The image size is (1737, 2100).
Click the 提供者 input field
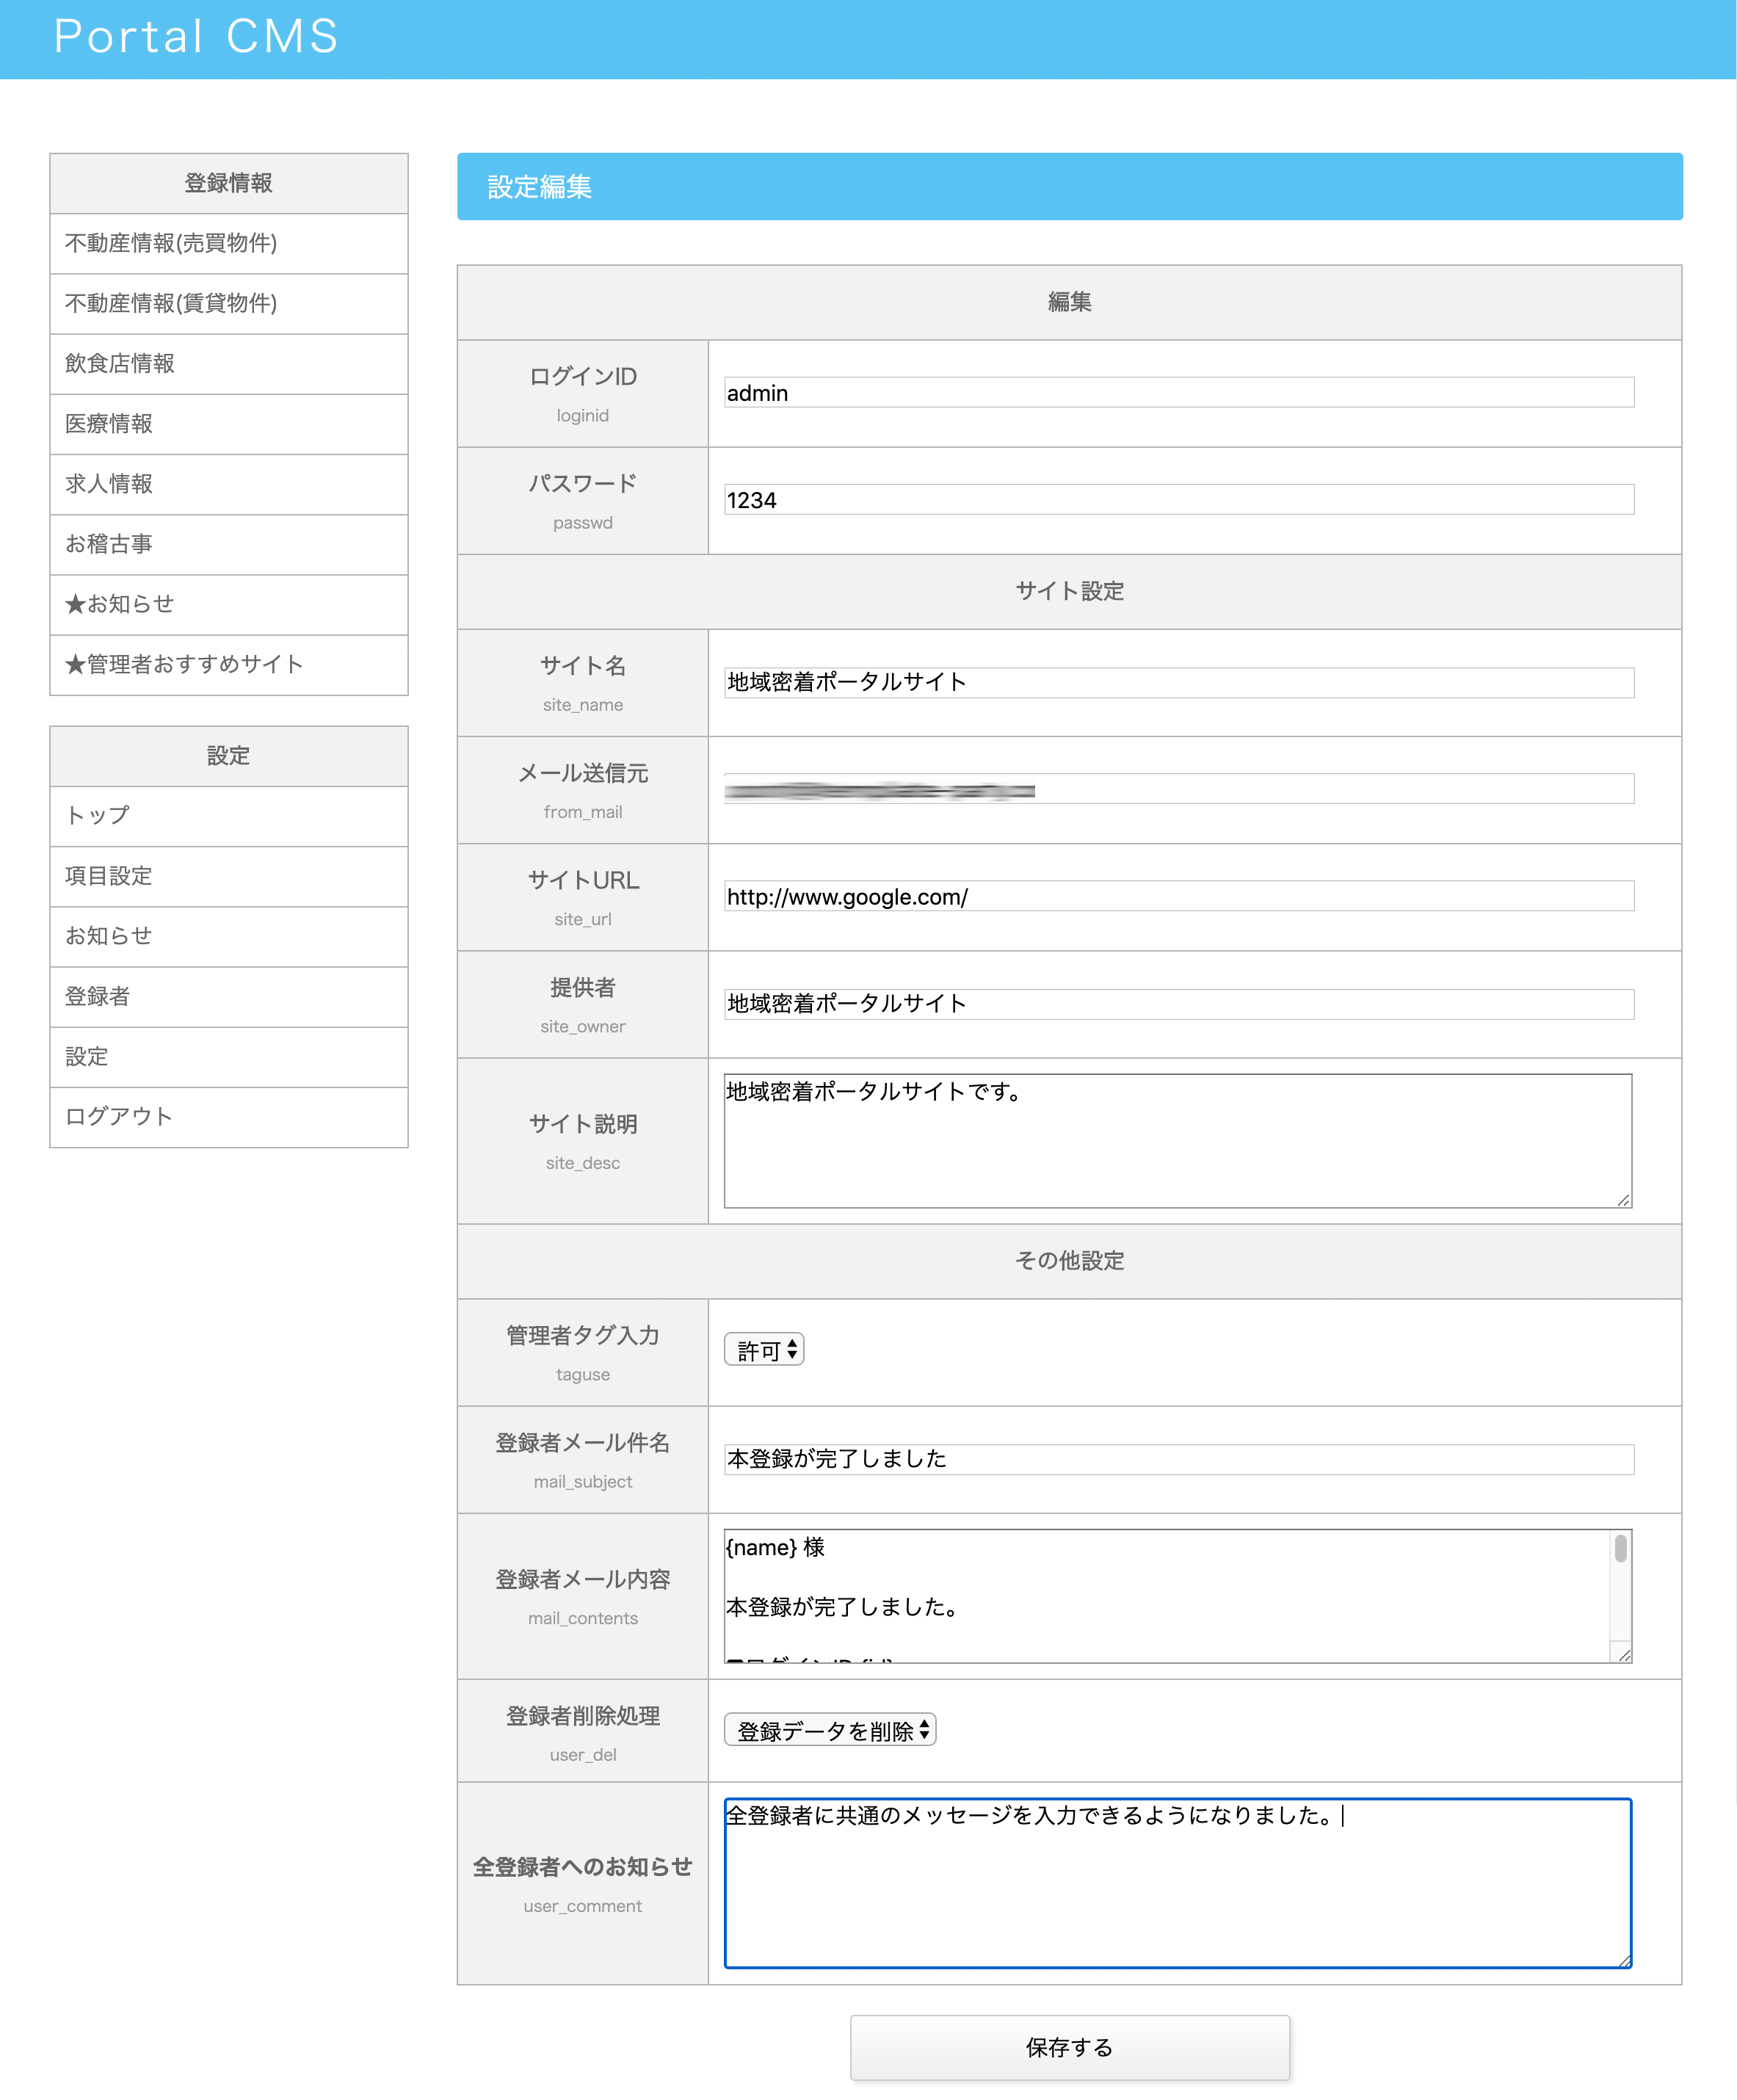(x=1179, y=1004)
